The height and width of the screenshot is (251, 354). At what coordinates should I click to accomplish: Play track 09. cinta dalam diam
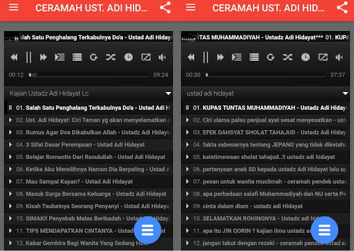click(265, 206)
